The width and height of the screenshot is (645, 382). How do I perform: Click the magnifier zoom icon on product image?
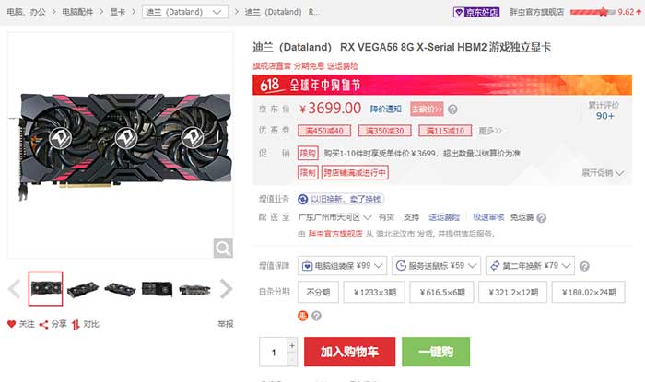pos(223,249)
